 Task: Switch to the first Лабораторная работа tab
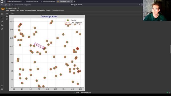(x=31, y=2)
